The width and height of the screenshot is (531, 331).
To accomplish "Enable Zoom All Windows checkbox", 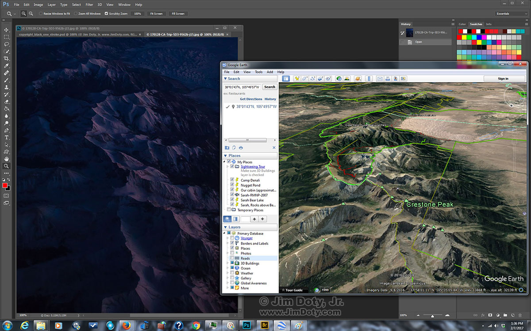I will click(x=75, y=14).
